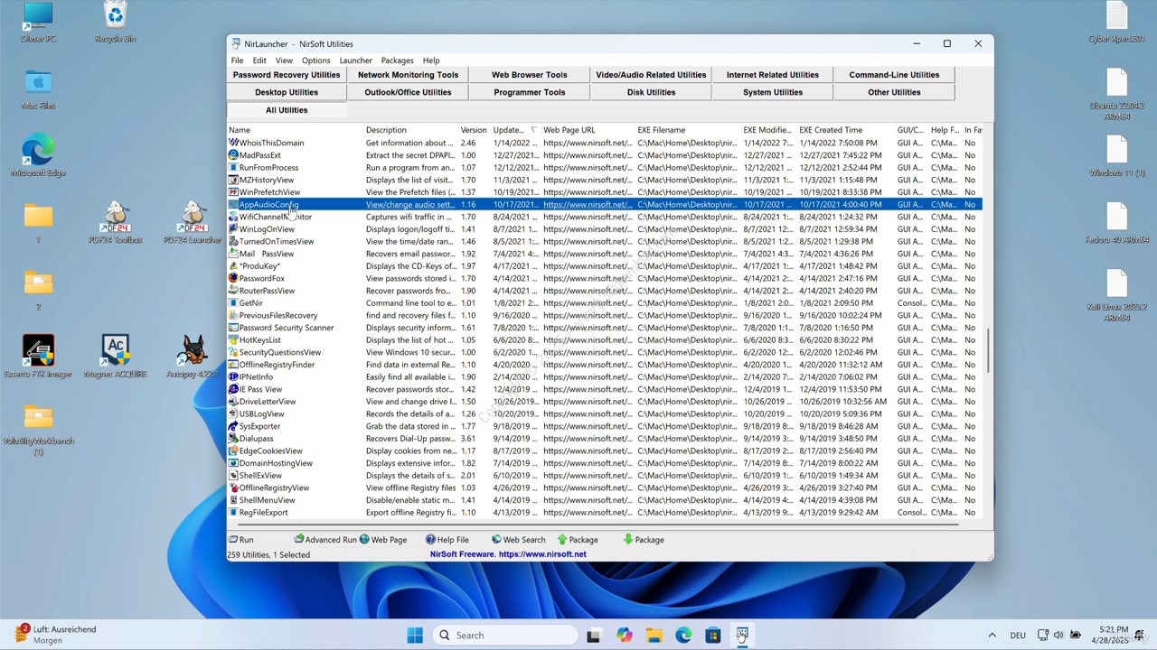Switch to Web Browser Tools tab
Image resolution: width=1157 pixels, height=650 pixels.
point(530,75)
